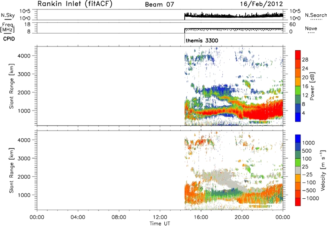Click the '2000' range label on velocity panel
The height and width of the screenshot is (226, 327).
pos(24,177)
